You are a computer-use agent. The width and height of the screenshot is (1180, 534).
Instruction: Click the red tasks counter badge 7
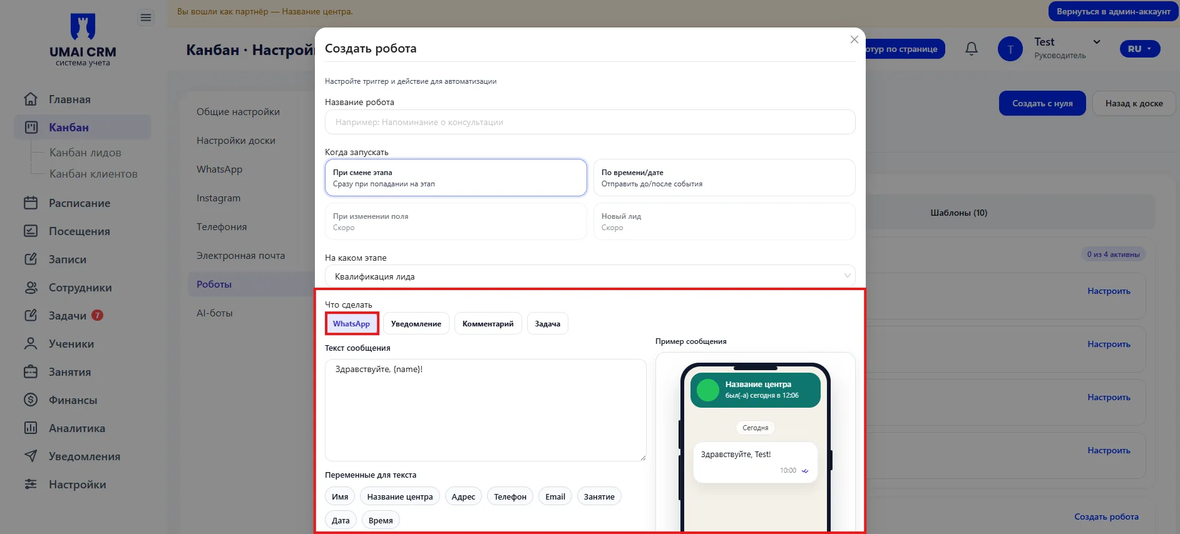[97, 316]
